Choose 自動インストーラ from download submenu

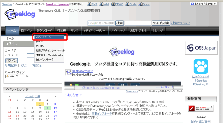(49, 60)
